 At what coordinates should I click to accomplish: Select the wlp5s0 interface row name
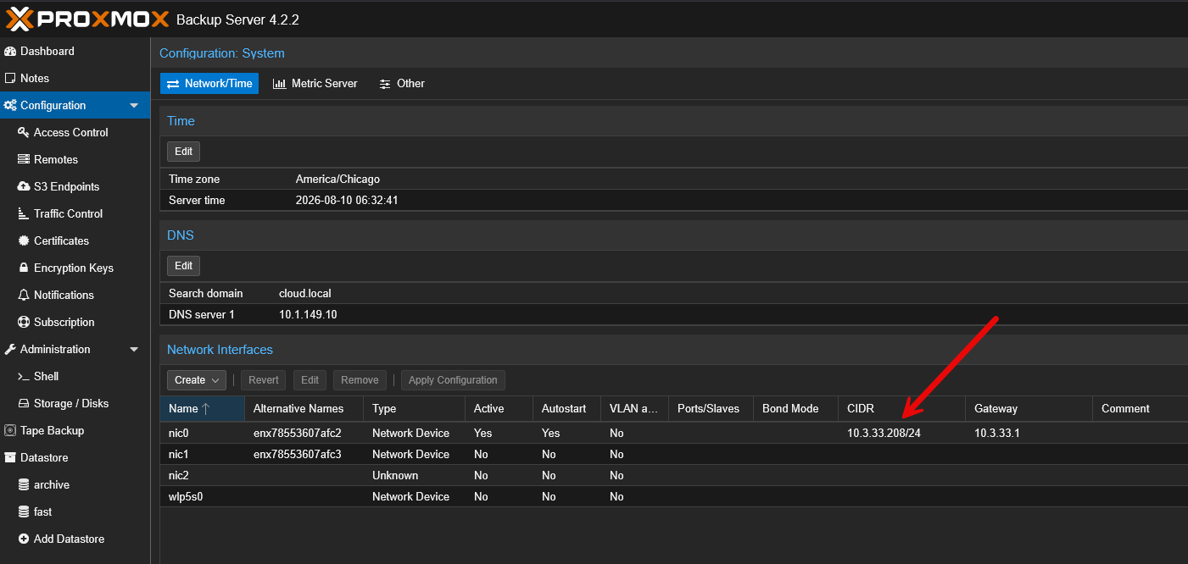tap(186, 496)
